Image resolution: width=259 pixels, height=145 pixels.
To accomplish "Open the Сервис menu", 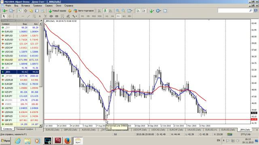I will 49,6.
